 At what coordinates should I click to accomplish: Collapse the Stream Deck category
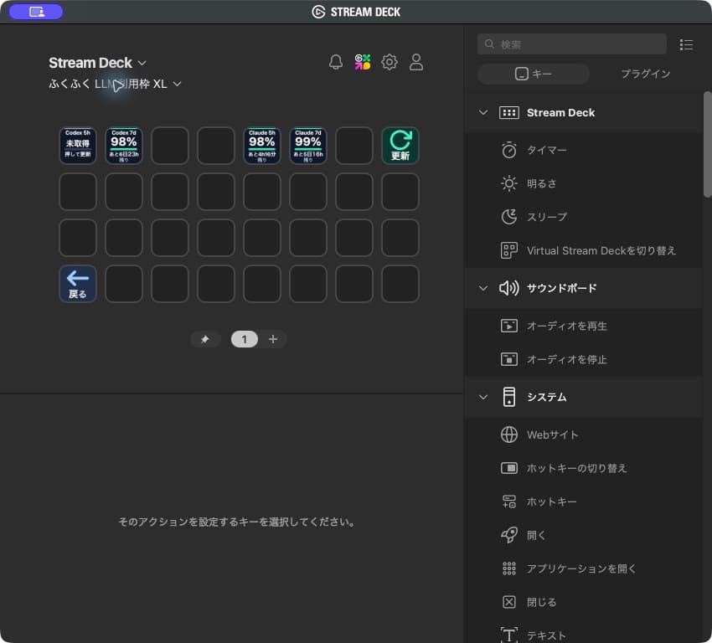(483, 112)
